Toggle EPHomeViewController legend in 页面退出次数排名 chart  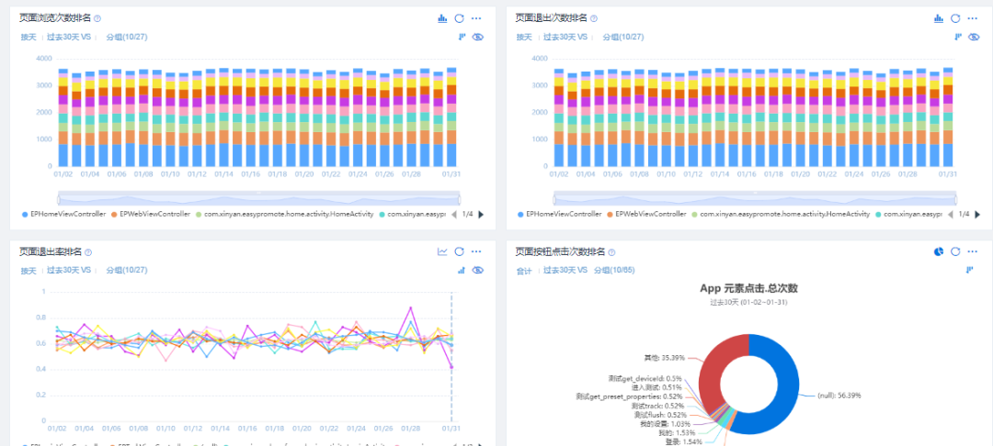pyautogui.click(x=560, y=214)
